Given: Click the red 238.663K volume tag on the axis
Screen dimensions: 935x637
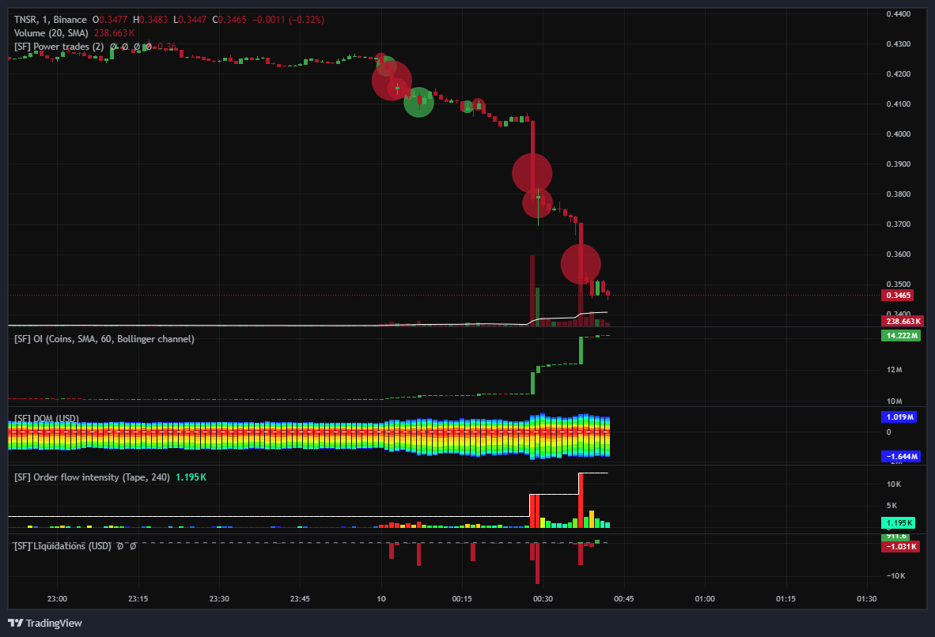Looking at the screenshot, I should tap(903, 321).
